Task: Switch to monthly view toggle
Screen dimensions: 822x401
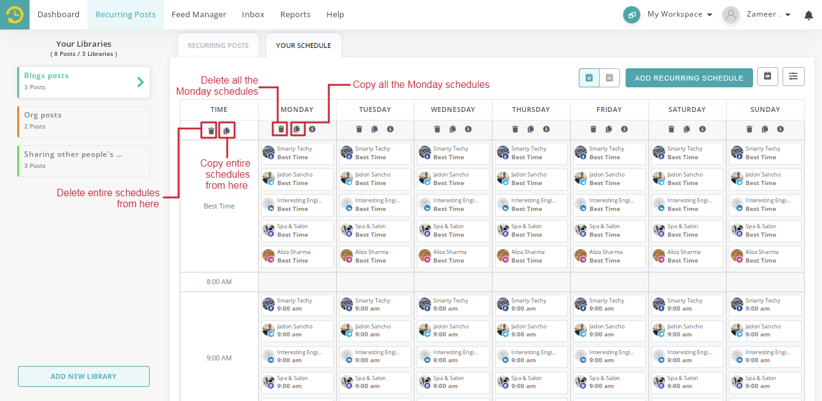Action: click(610, 77)
